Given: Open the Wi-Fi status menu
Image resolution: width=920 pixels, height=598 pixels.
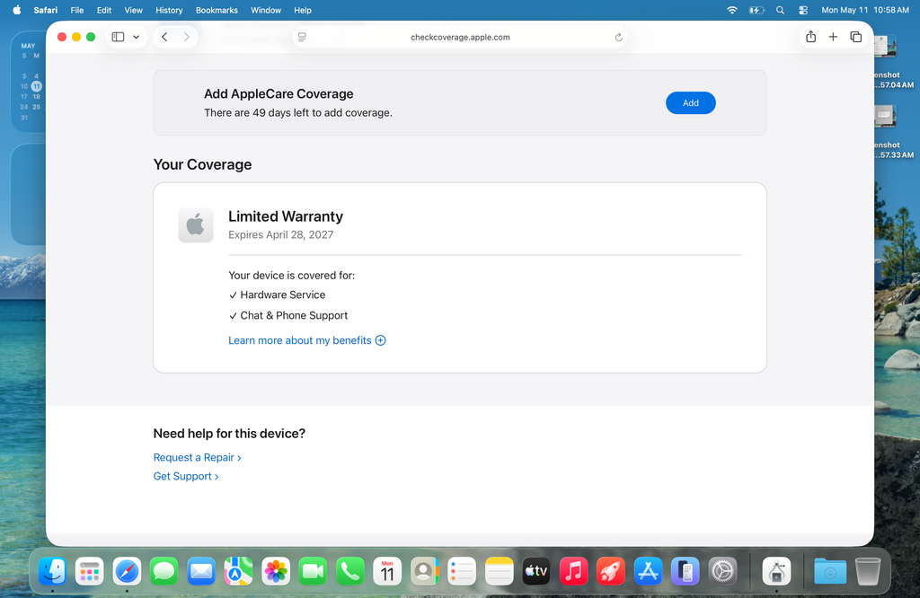Looking at the screenshot, I should coord(732,10).
